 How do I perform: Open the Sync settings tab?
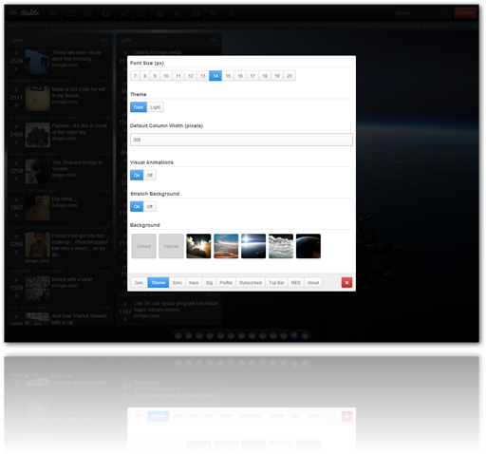point(178,282)
